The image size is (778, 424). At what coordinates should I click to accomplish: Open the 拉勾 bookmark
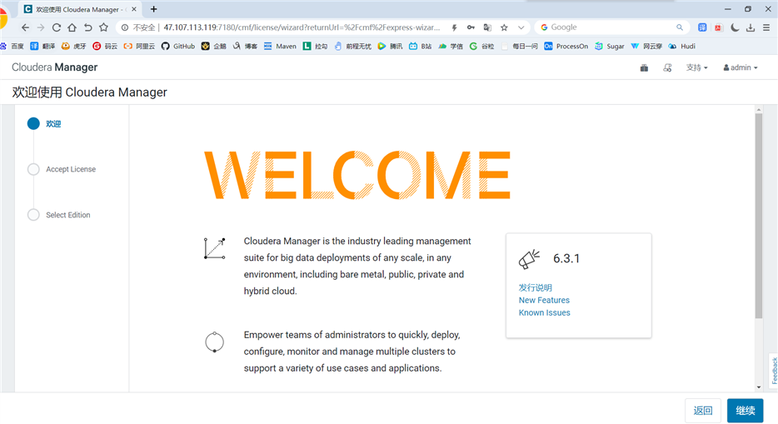[x=315, y=46]
